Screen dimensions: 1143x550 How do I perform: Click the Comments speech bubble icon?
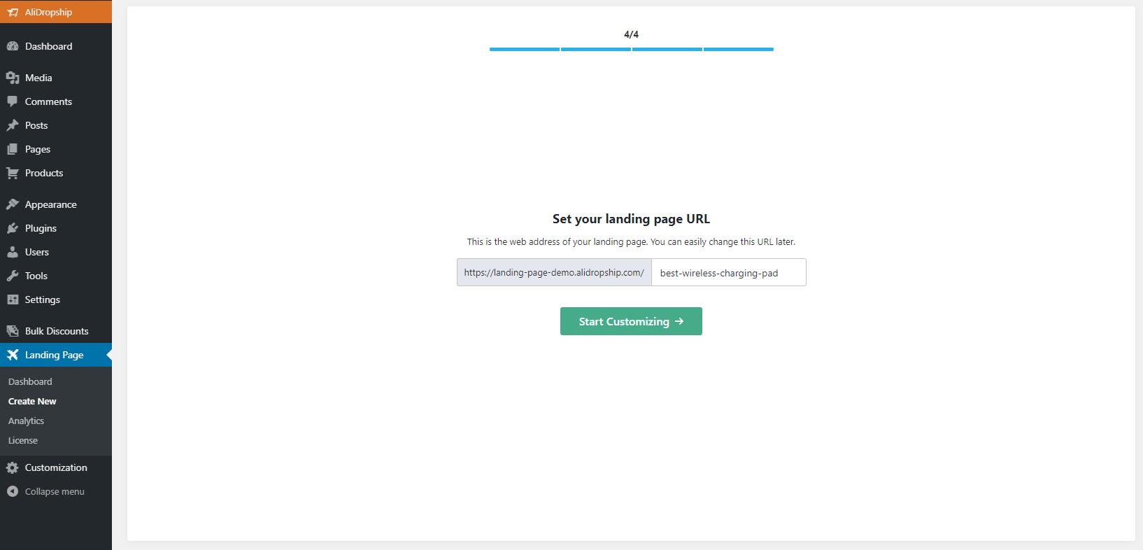13,101
